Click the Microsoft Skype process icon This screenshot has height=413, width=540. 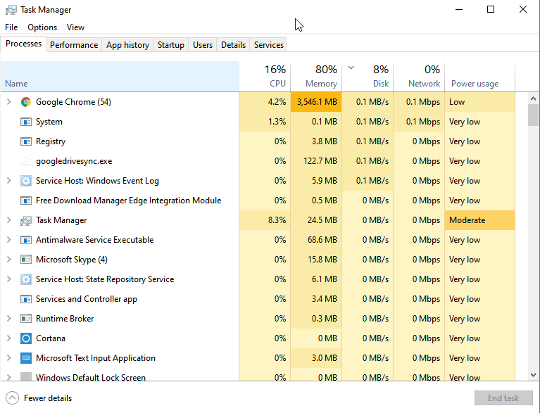click(26, 260)
